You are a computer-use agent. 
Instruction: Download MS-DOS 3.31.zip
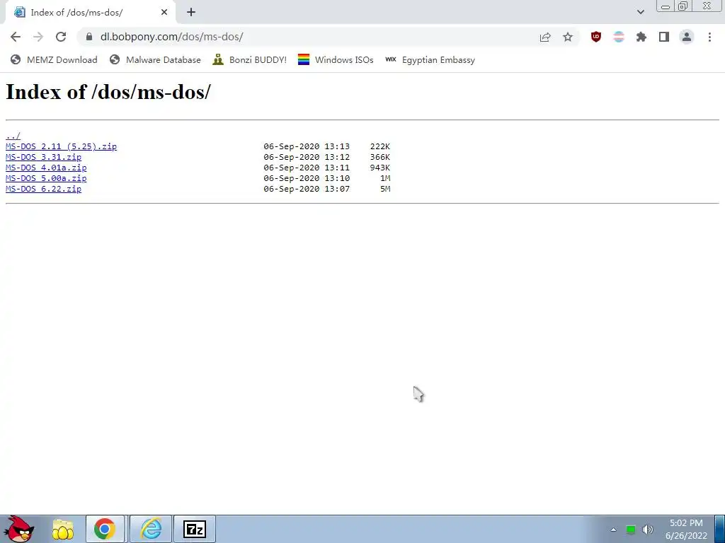43,157
